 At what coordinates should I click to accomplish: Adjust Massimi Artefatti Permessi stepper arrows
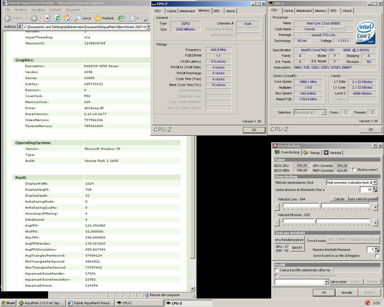(x=377, y=249)
